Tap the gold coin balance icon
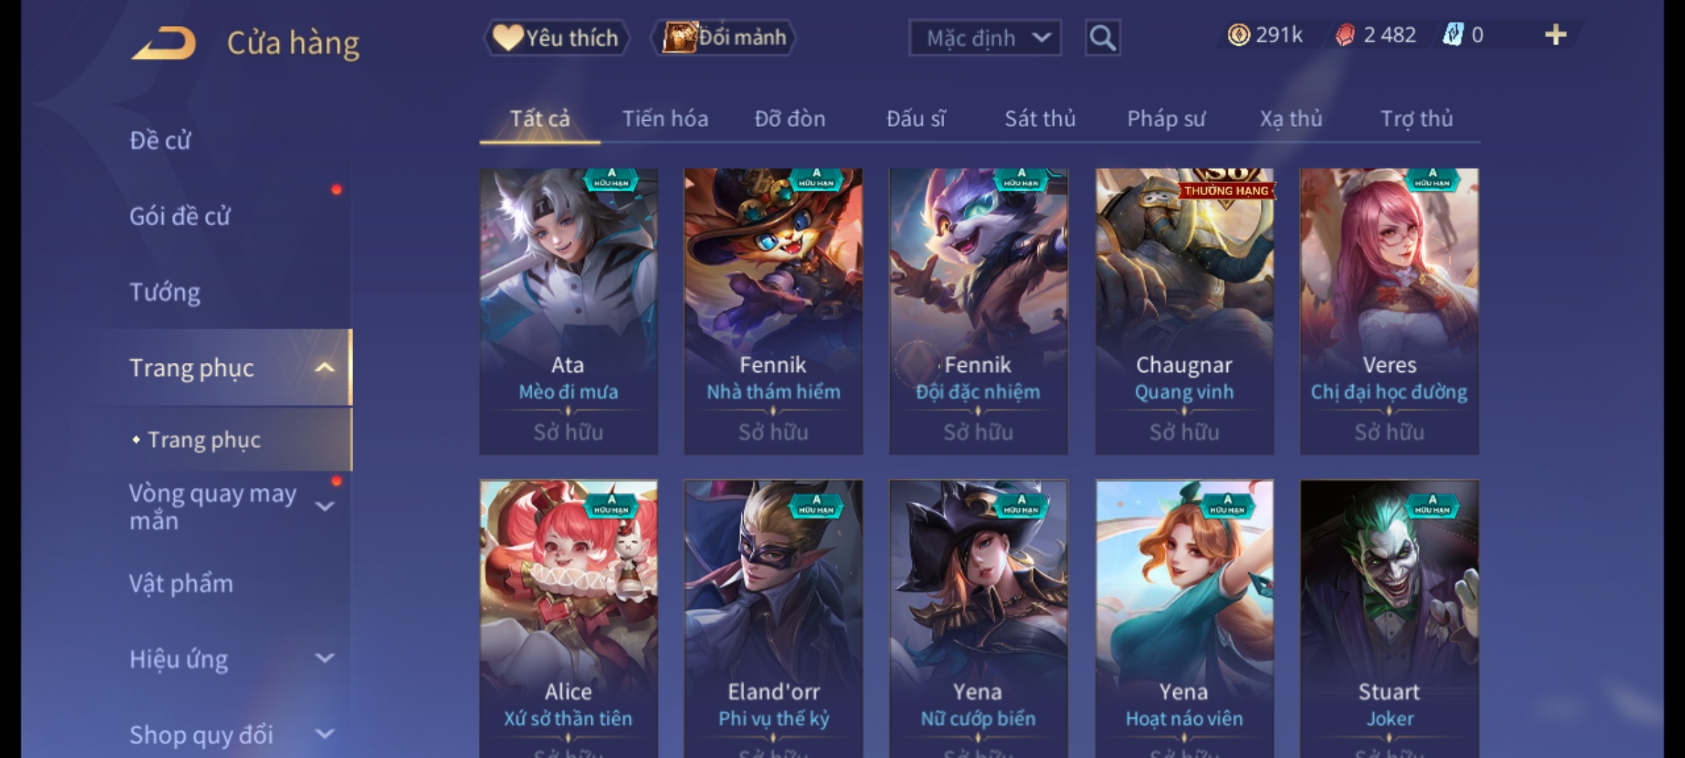Image resolution: width=1685 pixels, height=758 pixels. pos(1238,35)
